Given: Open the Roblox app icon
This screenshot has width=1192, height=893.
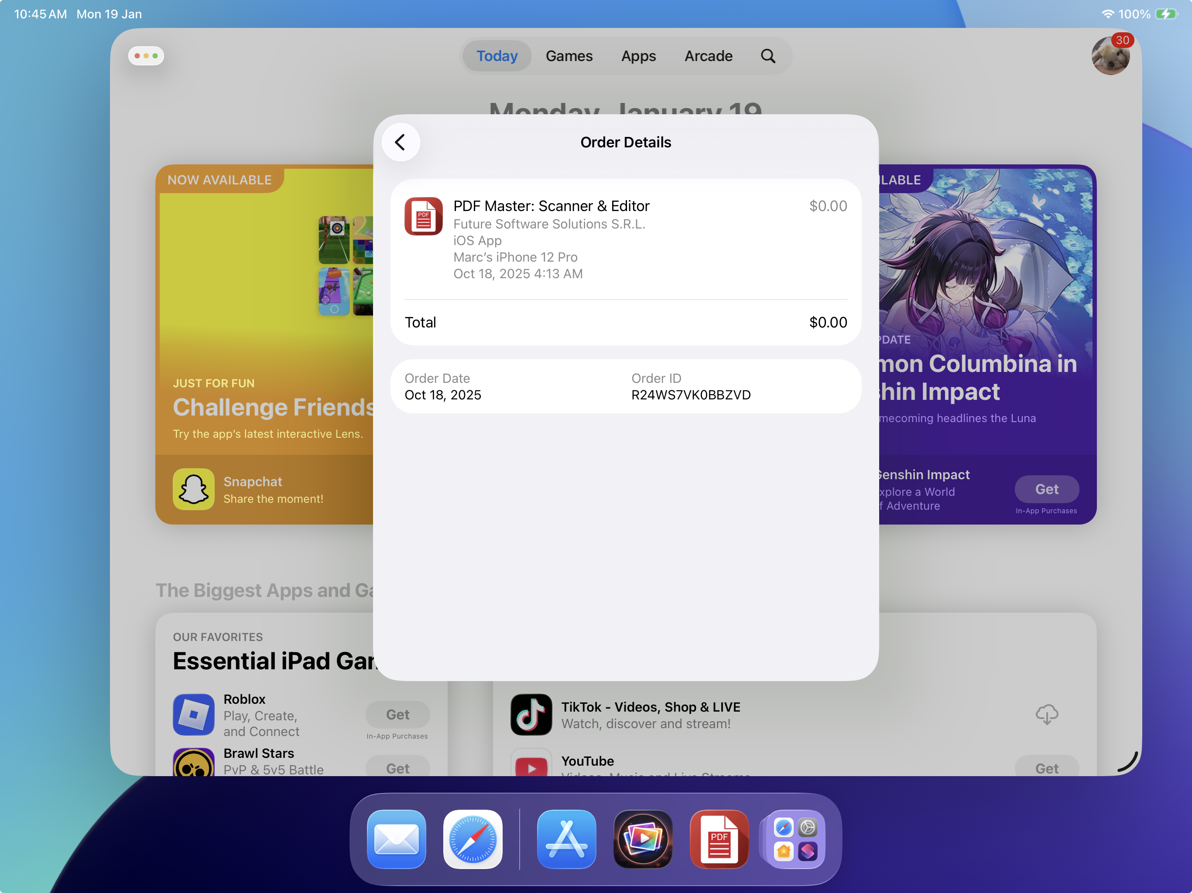Looking at the screenshot, I should (193, 714).
